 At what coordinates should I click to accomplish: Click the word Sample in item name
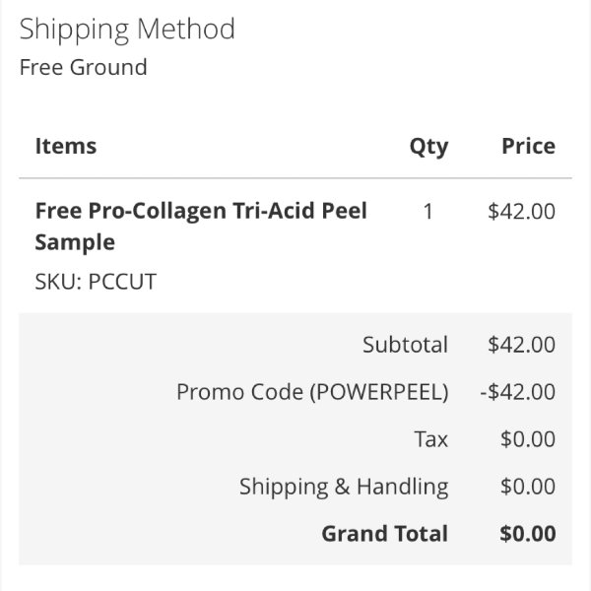[x=75, y=242]
